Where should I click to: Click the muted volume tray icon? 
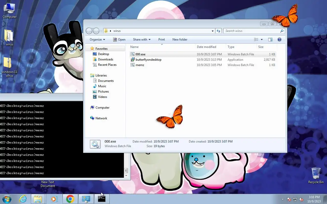pos(301,199)
